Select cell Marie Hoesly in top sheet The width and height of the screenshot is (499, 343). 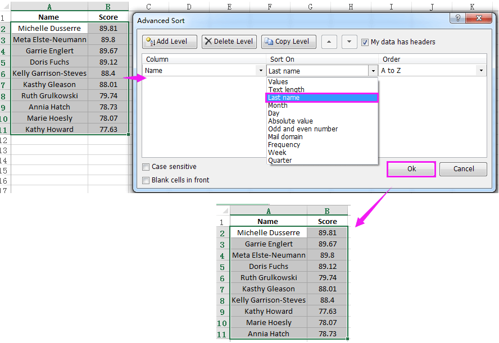pos(49,118)
